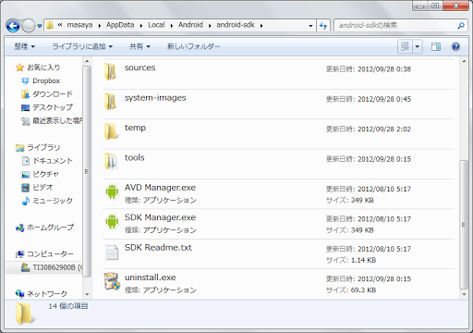Expand the arrow after Local breadcrumb

(x=172, y=26)
